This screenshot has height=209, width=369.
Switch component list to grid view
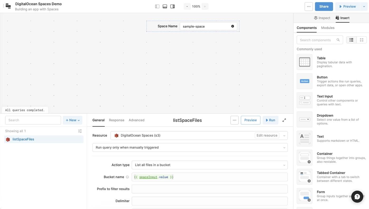click(x=361, y=40)
